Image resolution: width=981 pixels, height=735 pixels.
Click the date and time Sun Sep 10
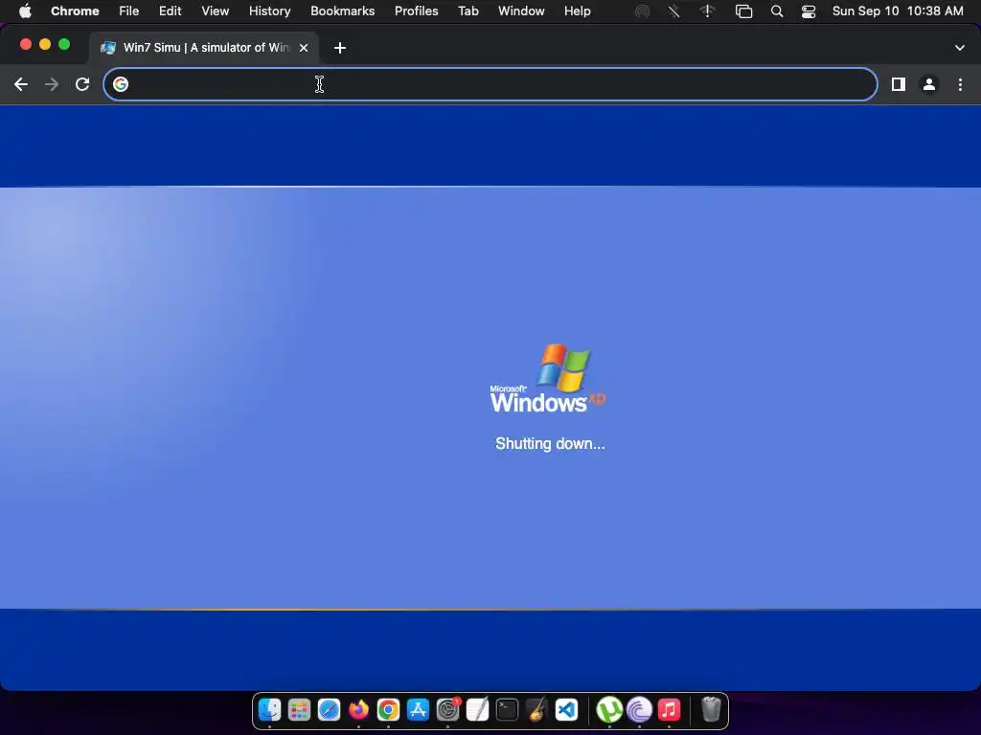tap(898, 11)
